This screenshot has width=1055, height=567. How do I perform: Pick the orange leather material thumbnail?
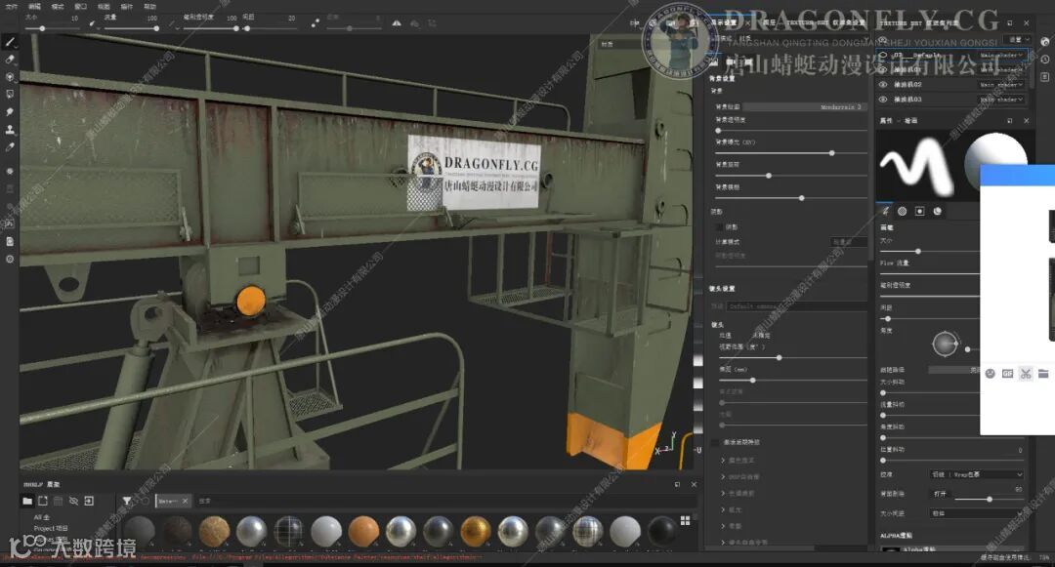click(363, 531)
